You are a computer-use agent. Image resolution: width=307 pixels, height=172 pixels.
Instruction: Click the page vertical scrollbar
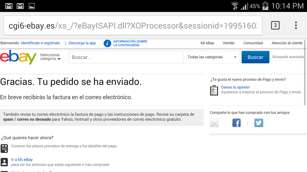tap(305, 73)
